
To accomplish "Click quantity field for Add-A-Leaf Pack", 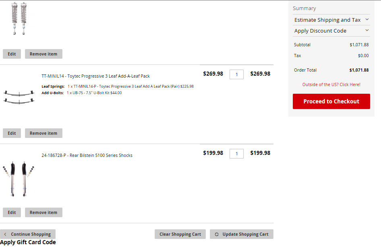I will tap(236, 74).
